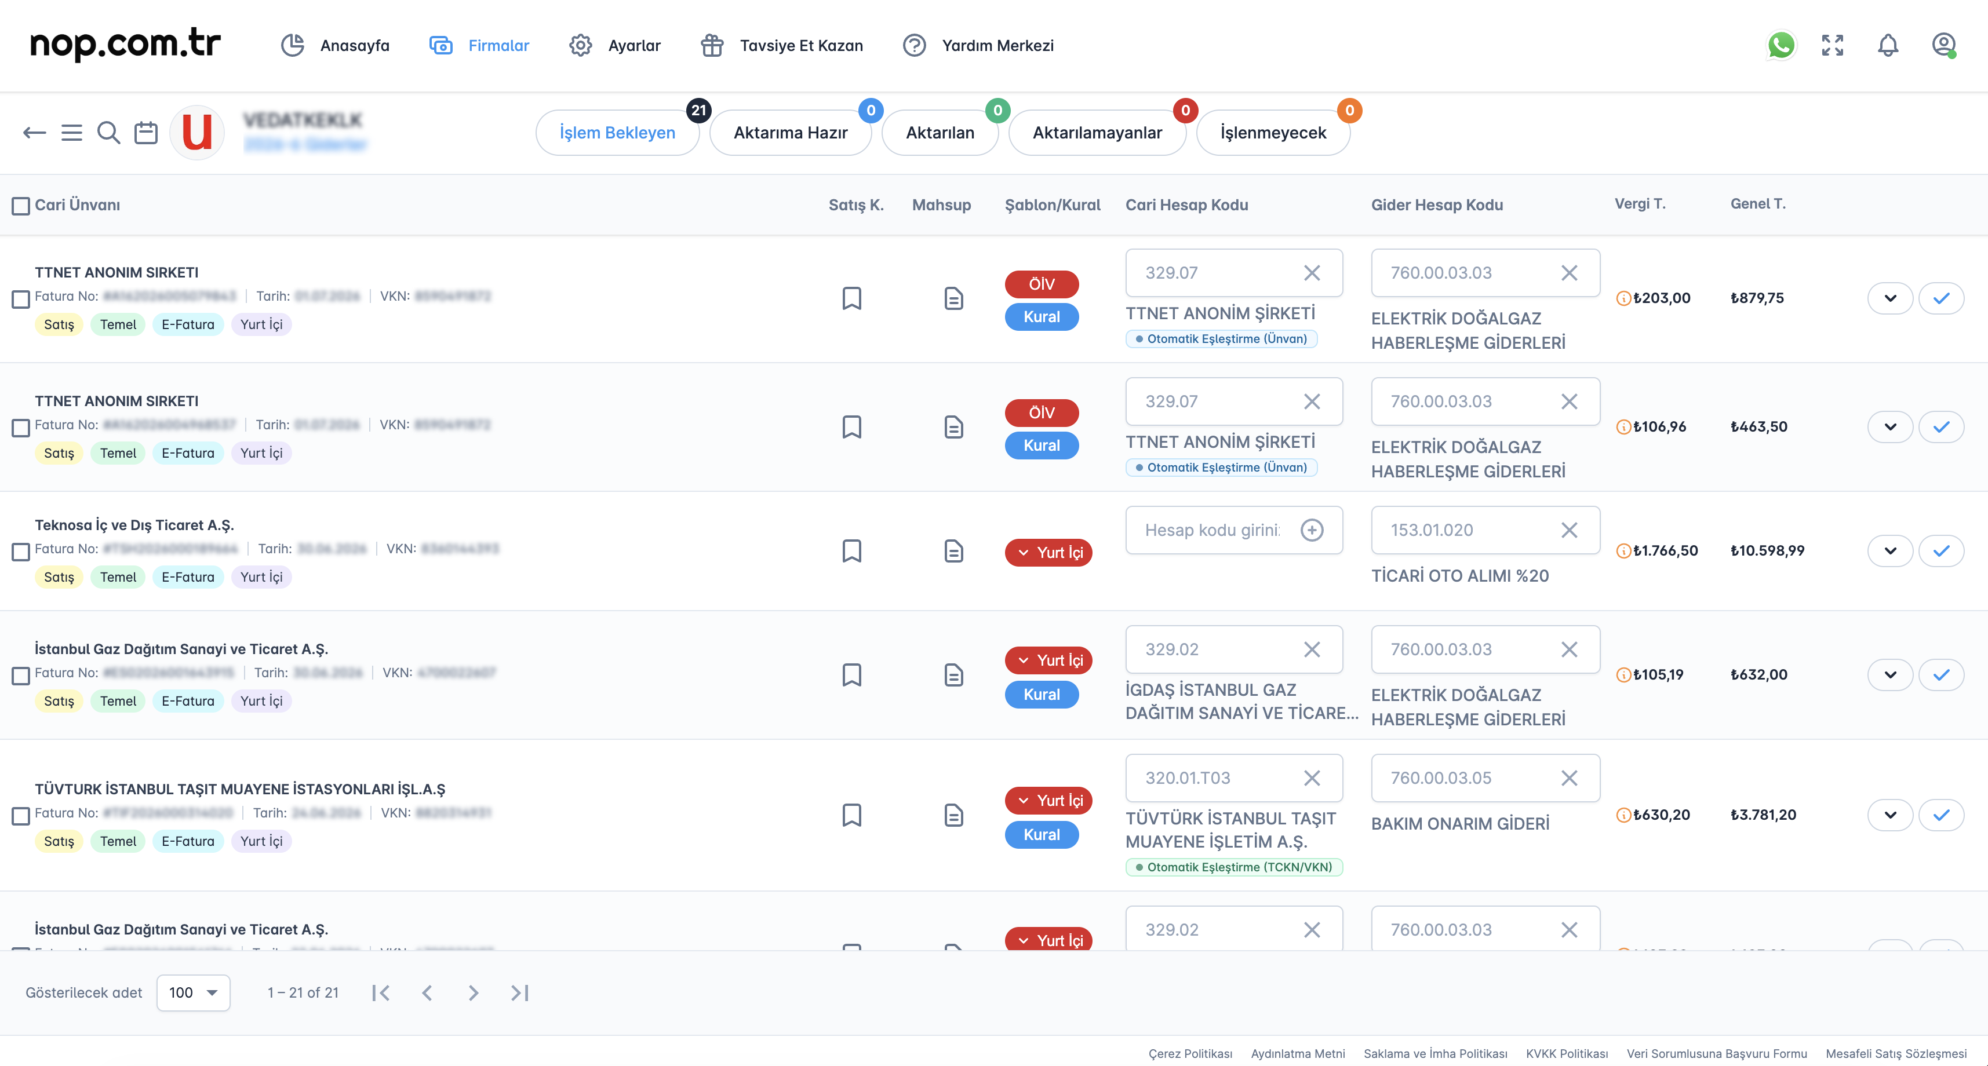Screen dimensions: 1988x1066
Task: Go to first page of results
Action: coord(380,993)
